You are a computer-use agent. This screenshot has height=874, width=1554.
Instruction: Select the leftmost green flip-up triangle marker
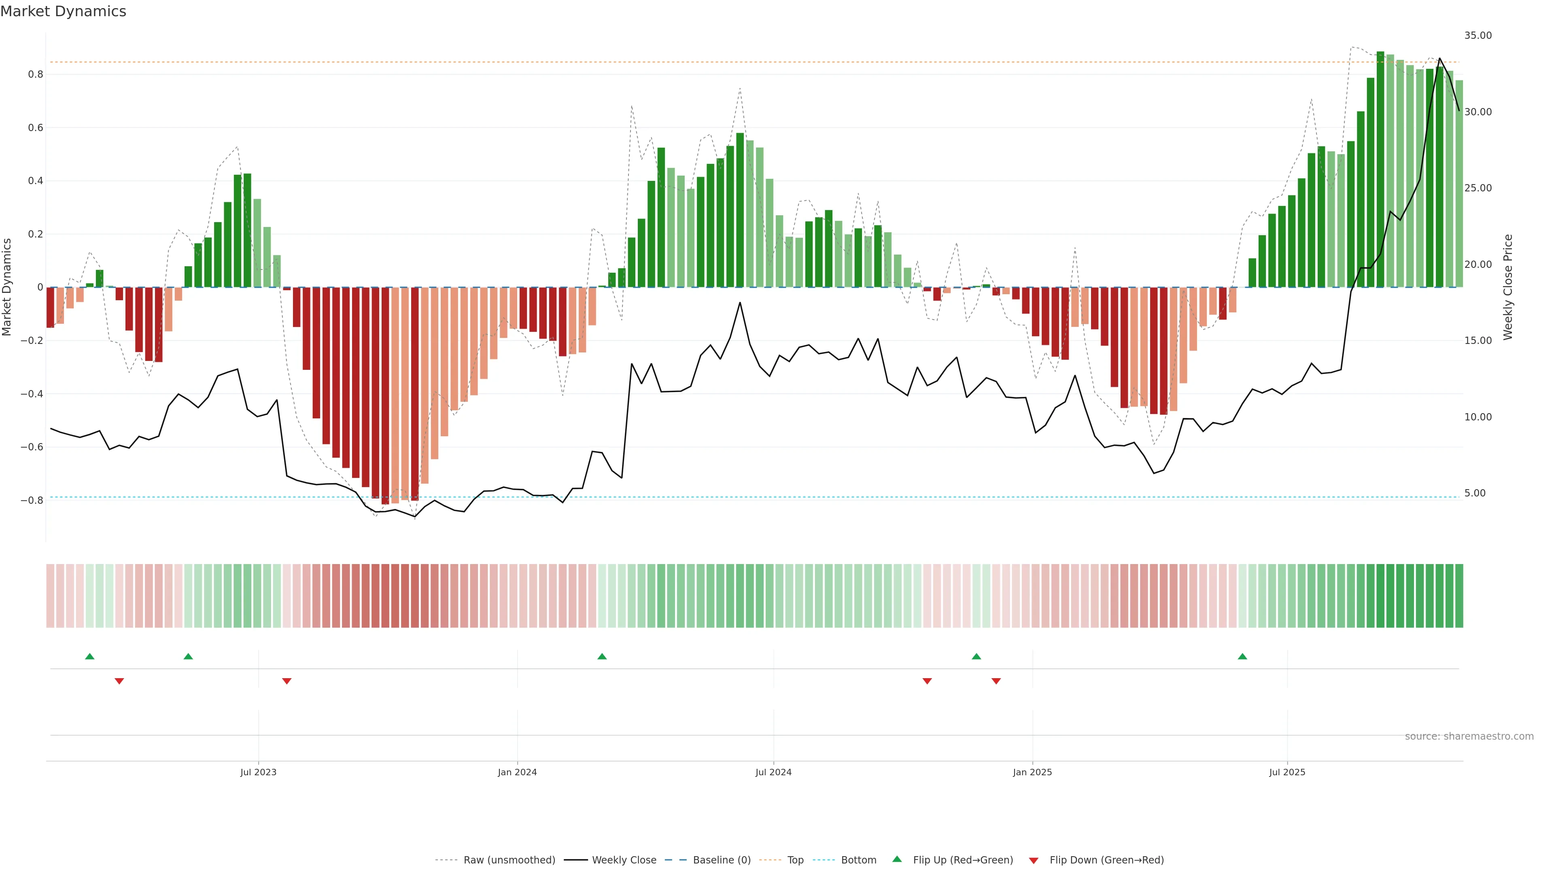pos(90,656)
